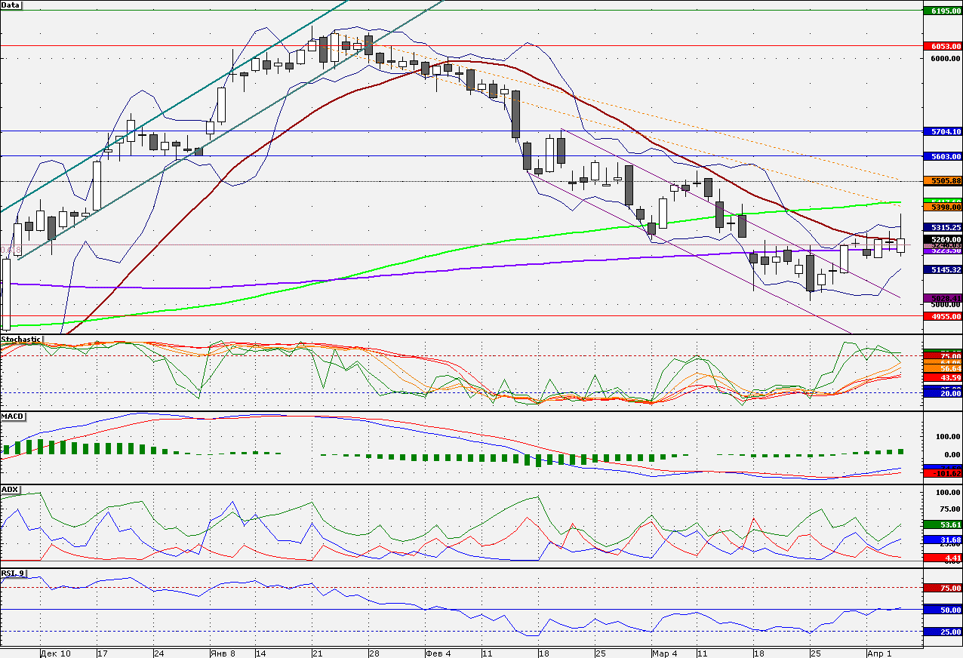963x658 pixels.
Task: Select the RSI 50.00 level label
Action: click(942, 610)
